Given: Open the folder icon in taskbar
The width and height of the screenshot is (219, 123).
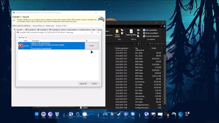Looking at the screenshot, I should click(167, 114).
